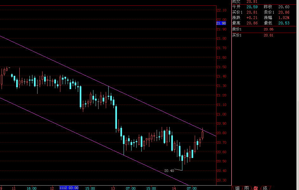299x190 pixels.
Task: Click the 20.80 price axis label
Action: [x=221, y=133]
